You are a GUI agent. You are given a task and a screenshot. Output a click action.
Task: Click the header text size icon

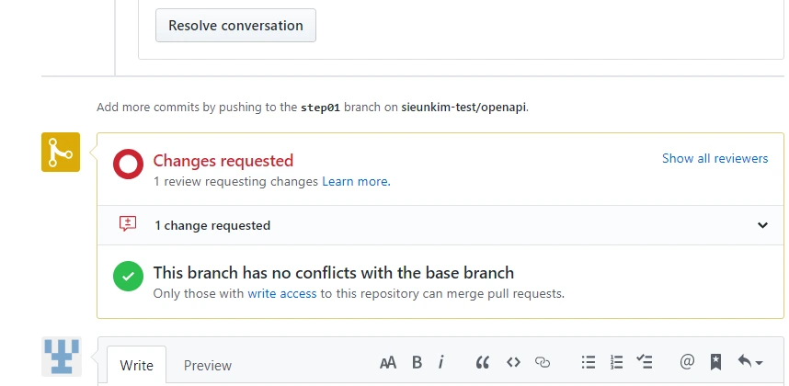point(388,363)
